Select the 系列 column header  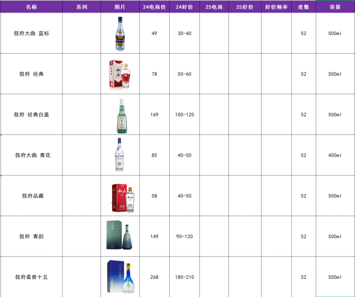[82, 7]
